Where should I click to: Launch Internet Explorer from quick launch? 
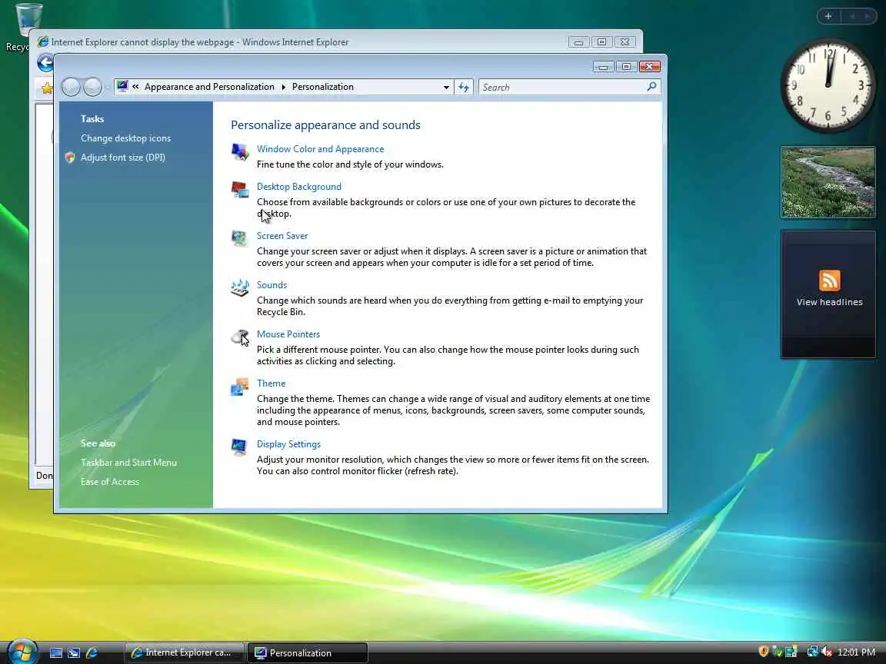pyautogui.click(x=92, y=652)
